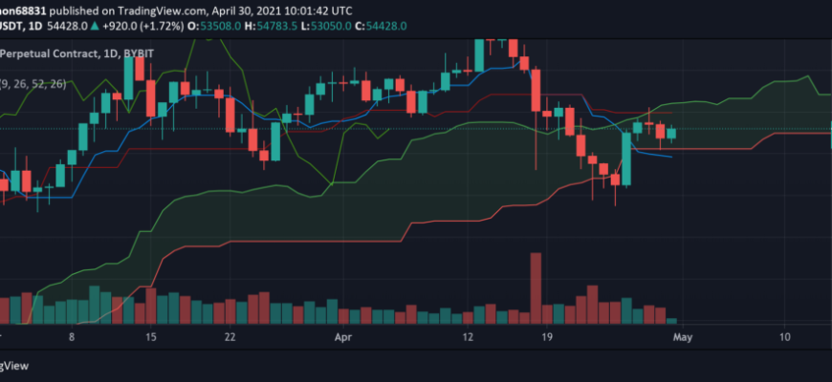Click the 15 date label on time axis

tap(151, 337)
